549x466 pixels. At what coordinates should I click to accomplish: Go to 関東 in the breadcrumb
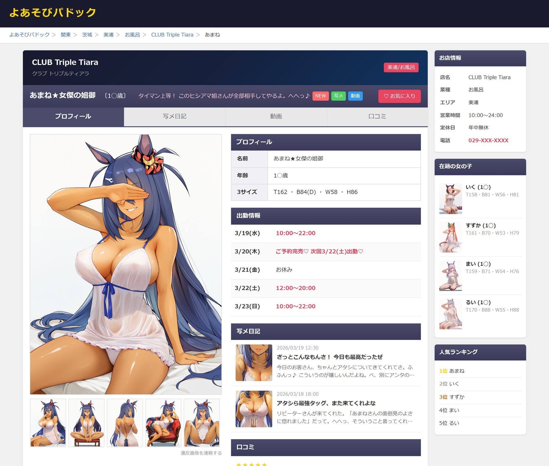[66, 35]
